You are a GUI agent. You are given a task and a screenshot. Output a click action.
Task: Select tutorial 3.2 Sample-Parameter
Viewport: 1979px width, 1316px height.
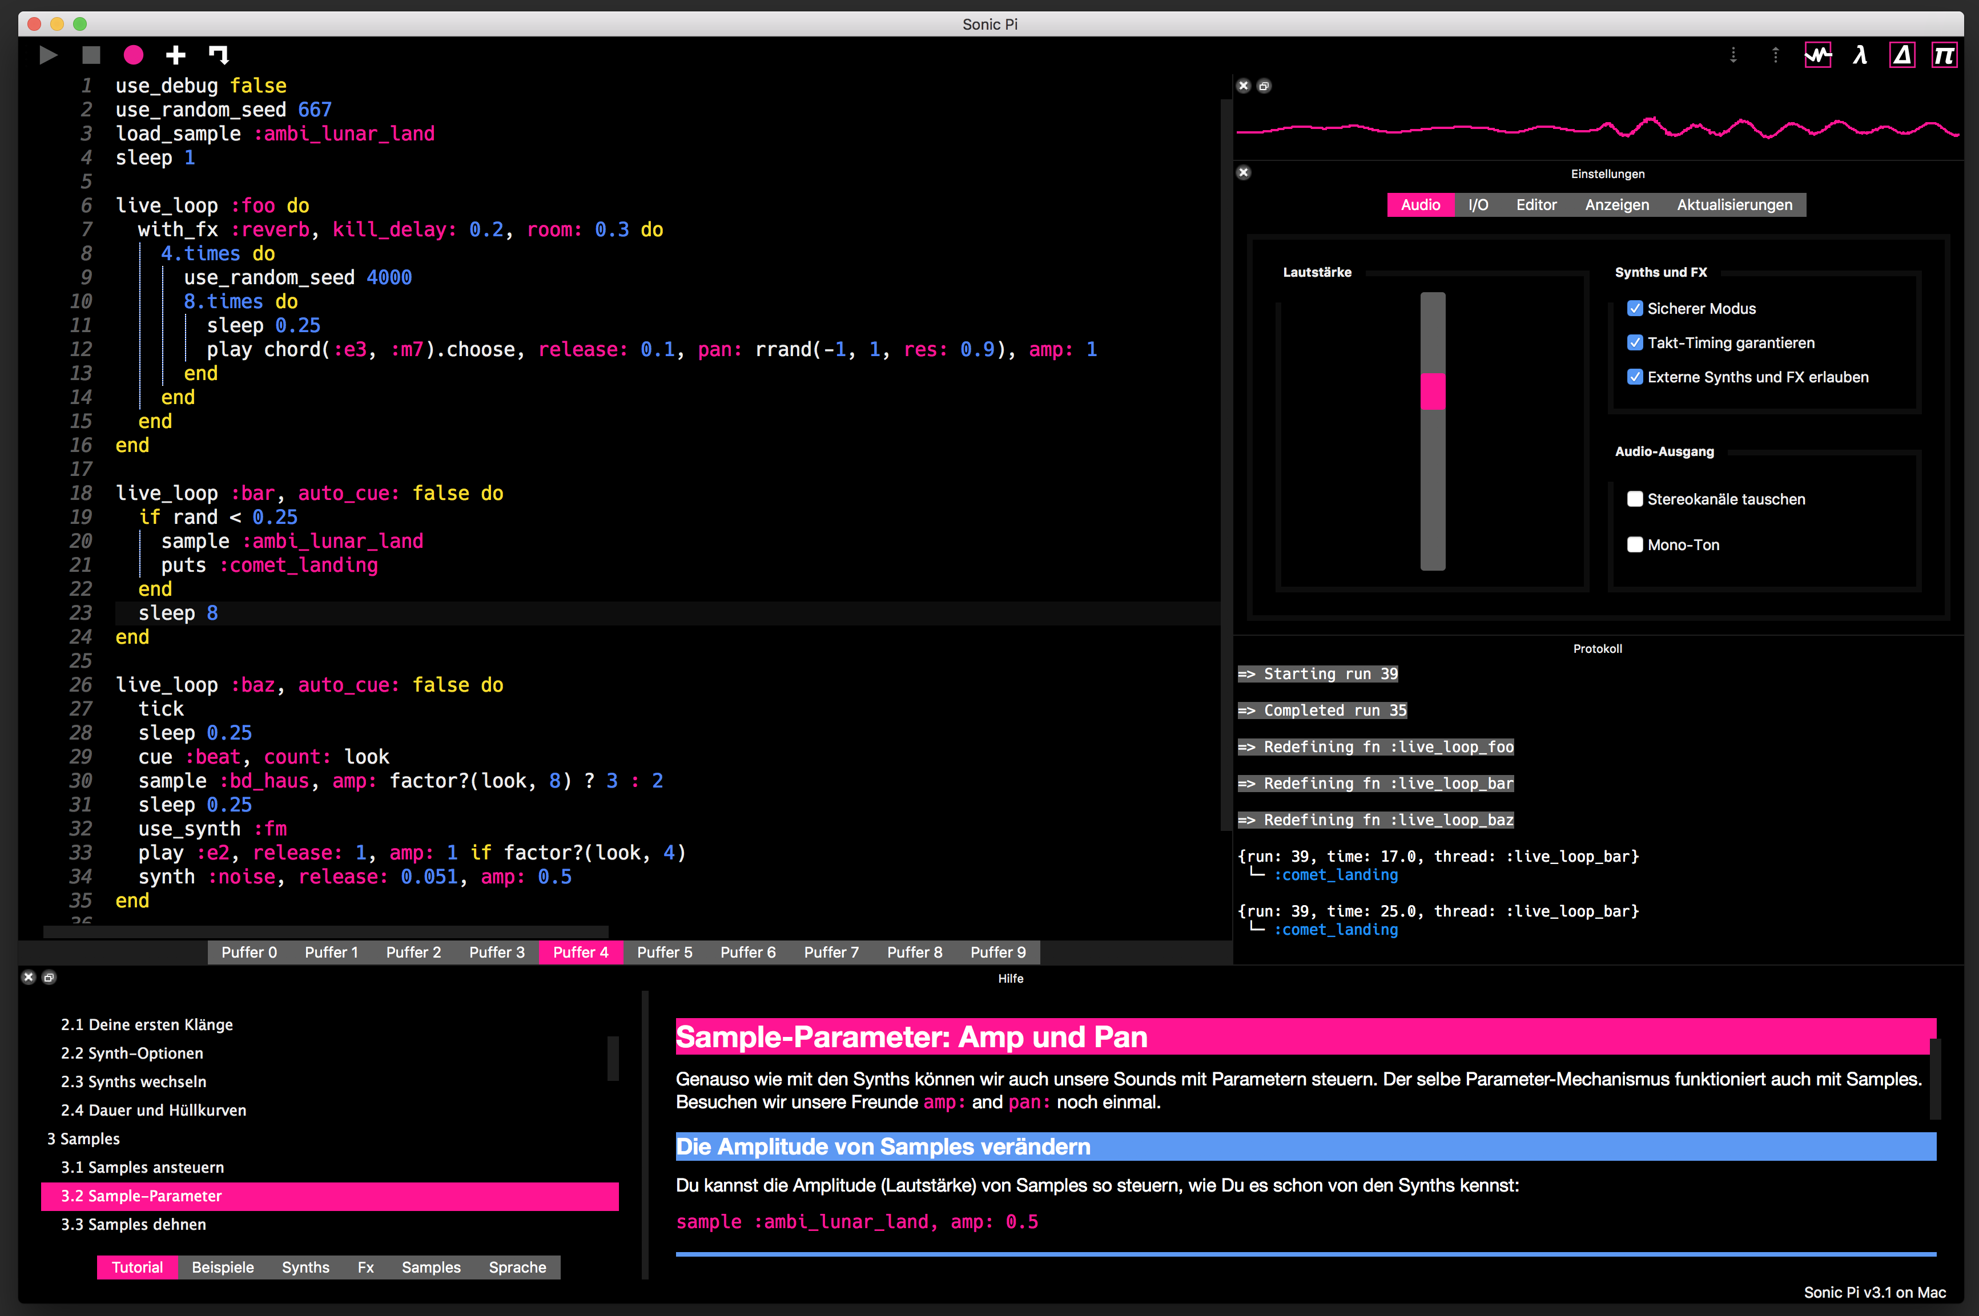coord(329,1196)
